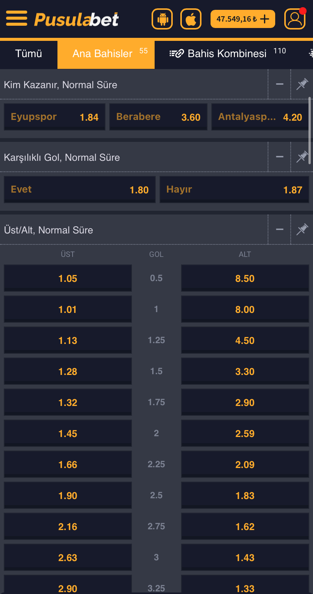
Task: Click the vertical scrollbar on right
Action: tap(310, 131)
